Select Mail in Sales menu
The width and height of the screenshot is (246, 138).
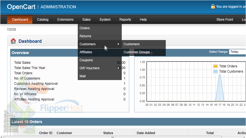pyautogui.click(x=100, y=76)
